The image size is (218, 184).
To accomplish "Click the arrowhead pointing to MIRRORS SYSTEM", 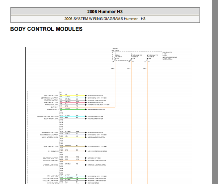I will click(86, 158).
